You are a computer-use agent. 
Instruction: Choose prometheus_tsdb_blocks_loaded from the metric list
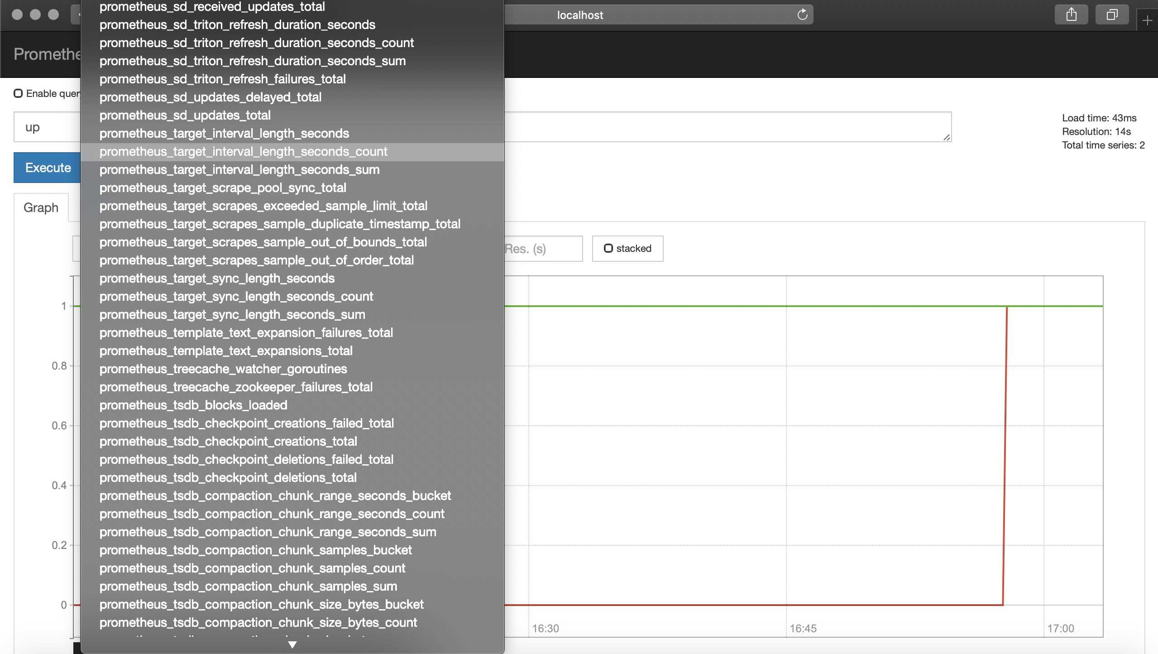point(193,405)
